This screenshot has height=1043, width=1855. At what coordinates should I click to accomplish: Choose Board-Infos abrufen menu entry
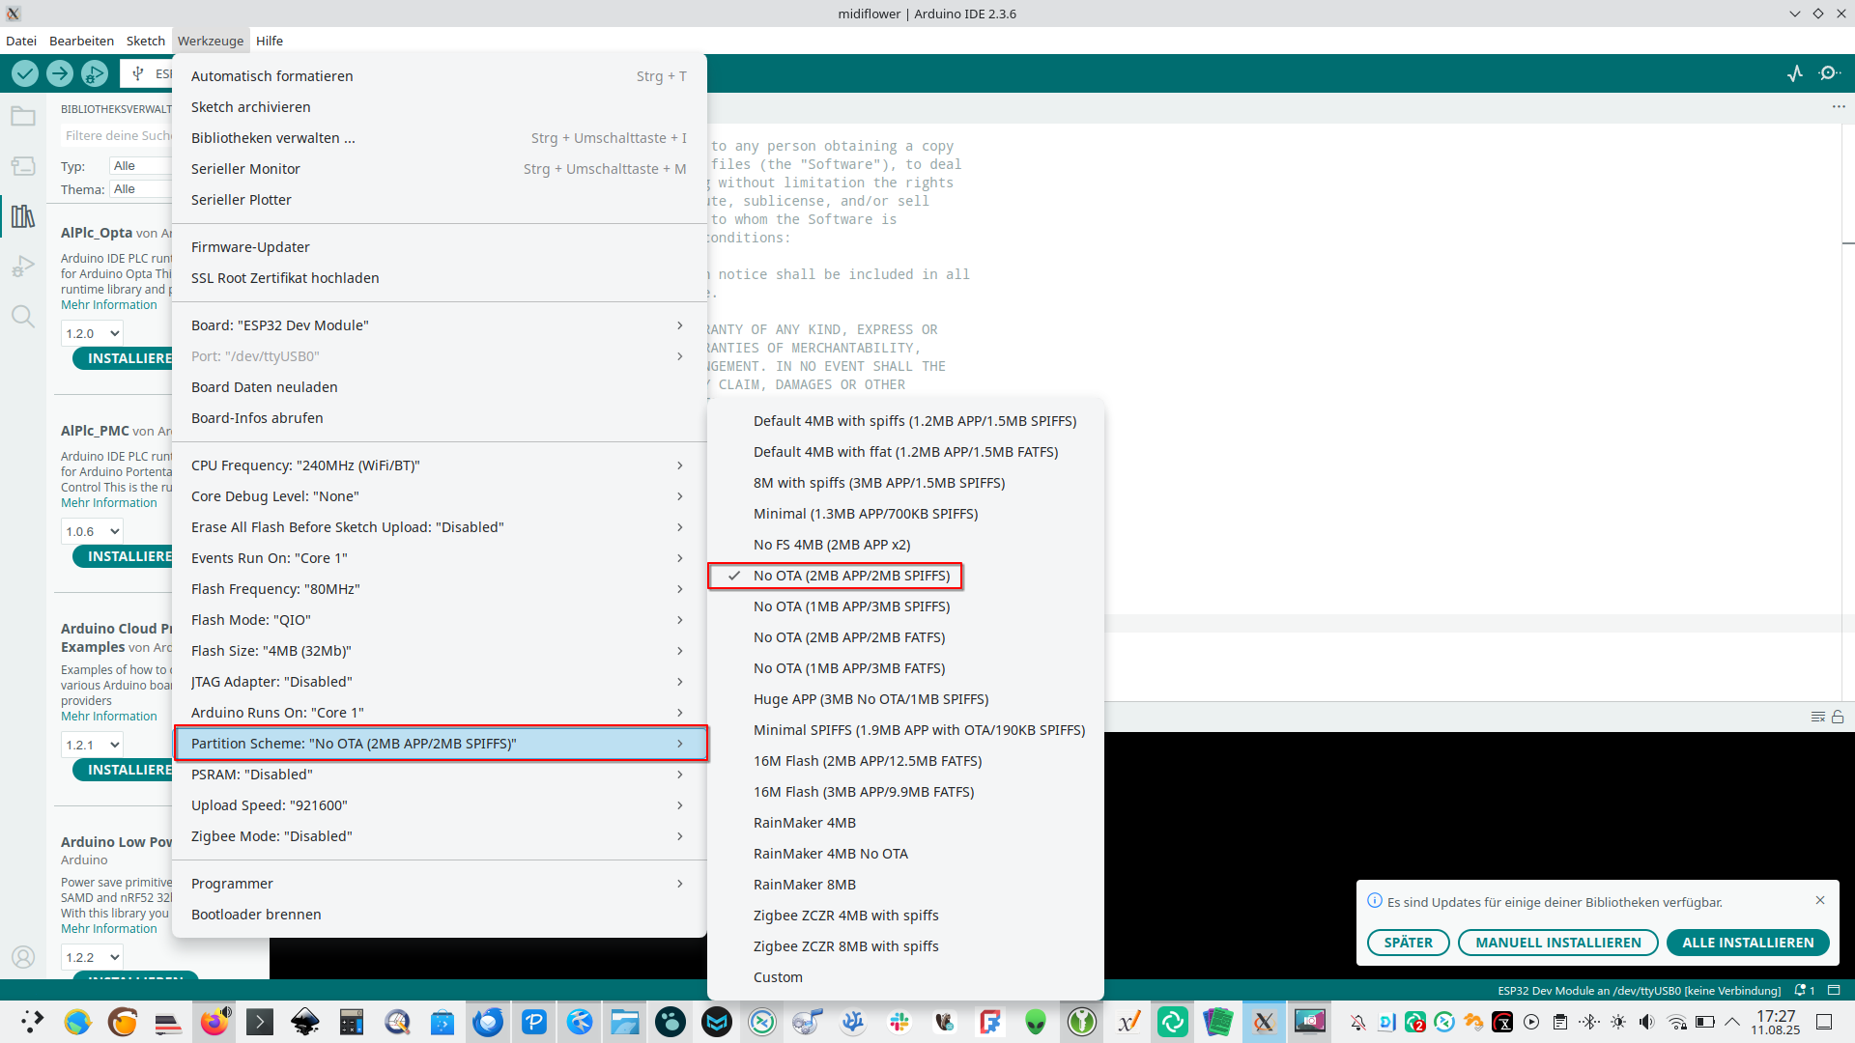point(440,418)
